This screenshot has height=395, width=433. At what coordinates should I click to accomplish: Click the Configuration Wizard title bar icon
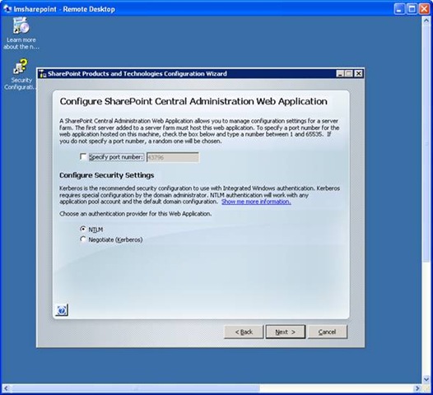(43, 74)
